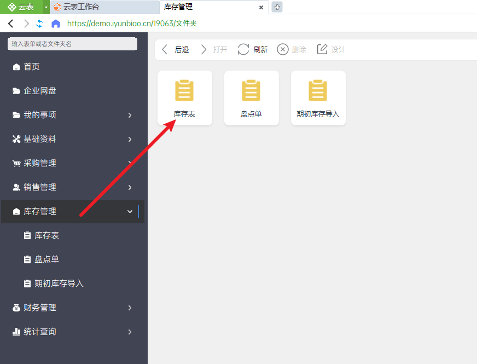Click the folder icon beside 我的事项
The image size is (477, 364).
tap(16, 115)
